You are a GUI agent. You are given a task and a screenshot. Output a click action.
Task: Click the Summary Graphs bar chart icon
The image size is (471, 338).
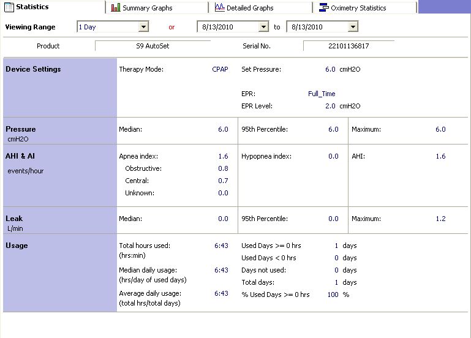pos(116,8)
